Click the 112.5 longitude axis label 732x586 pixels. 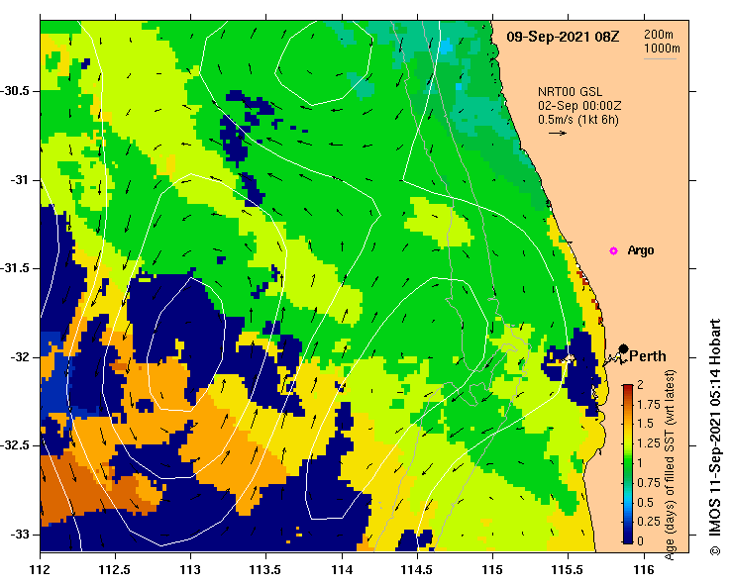coord(115,570)
